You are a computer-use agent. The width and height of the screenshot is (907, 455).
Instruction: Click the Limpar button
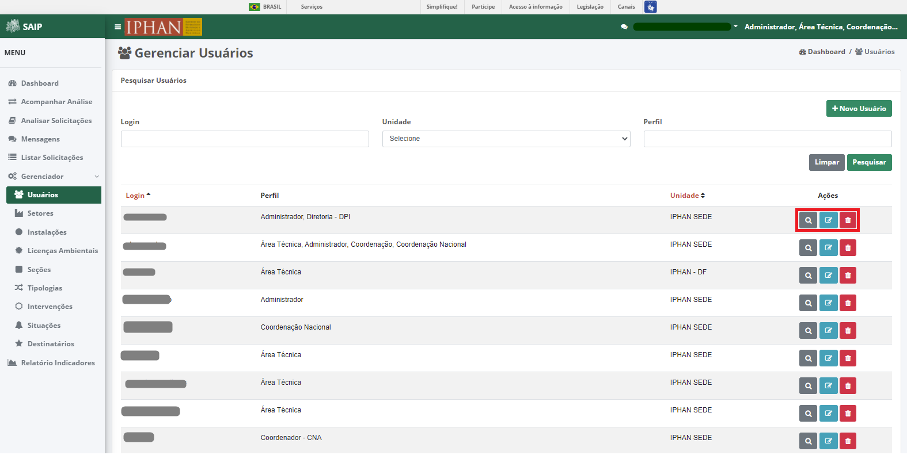(826, 163)
